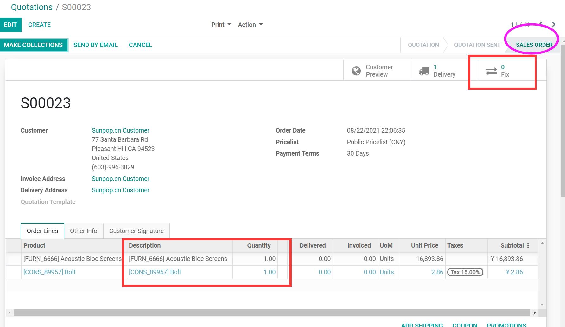Go to next record arrow
The width and height of the screenshot is (565, 327).
(553, 25)
